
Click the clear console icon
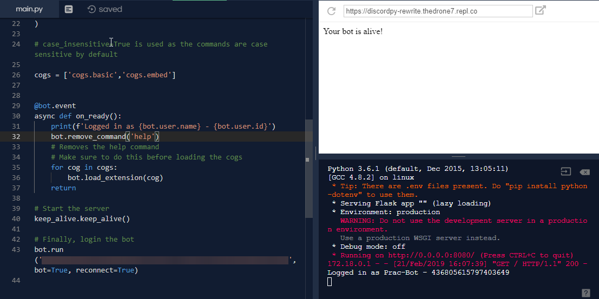584,172
